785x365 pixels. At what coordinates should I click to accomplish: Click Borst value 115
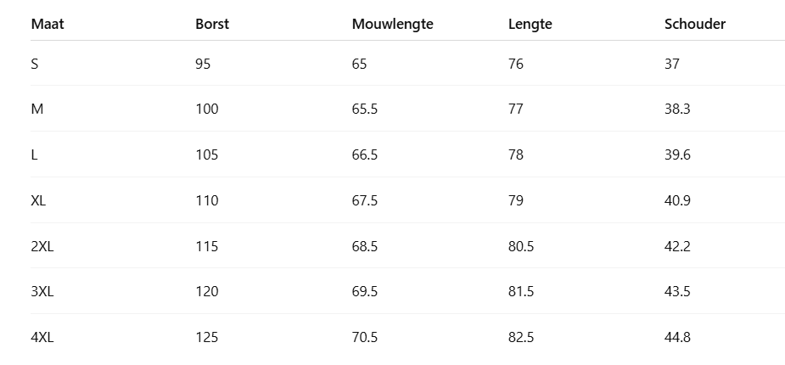(206, 246)
